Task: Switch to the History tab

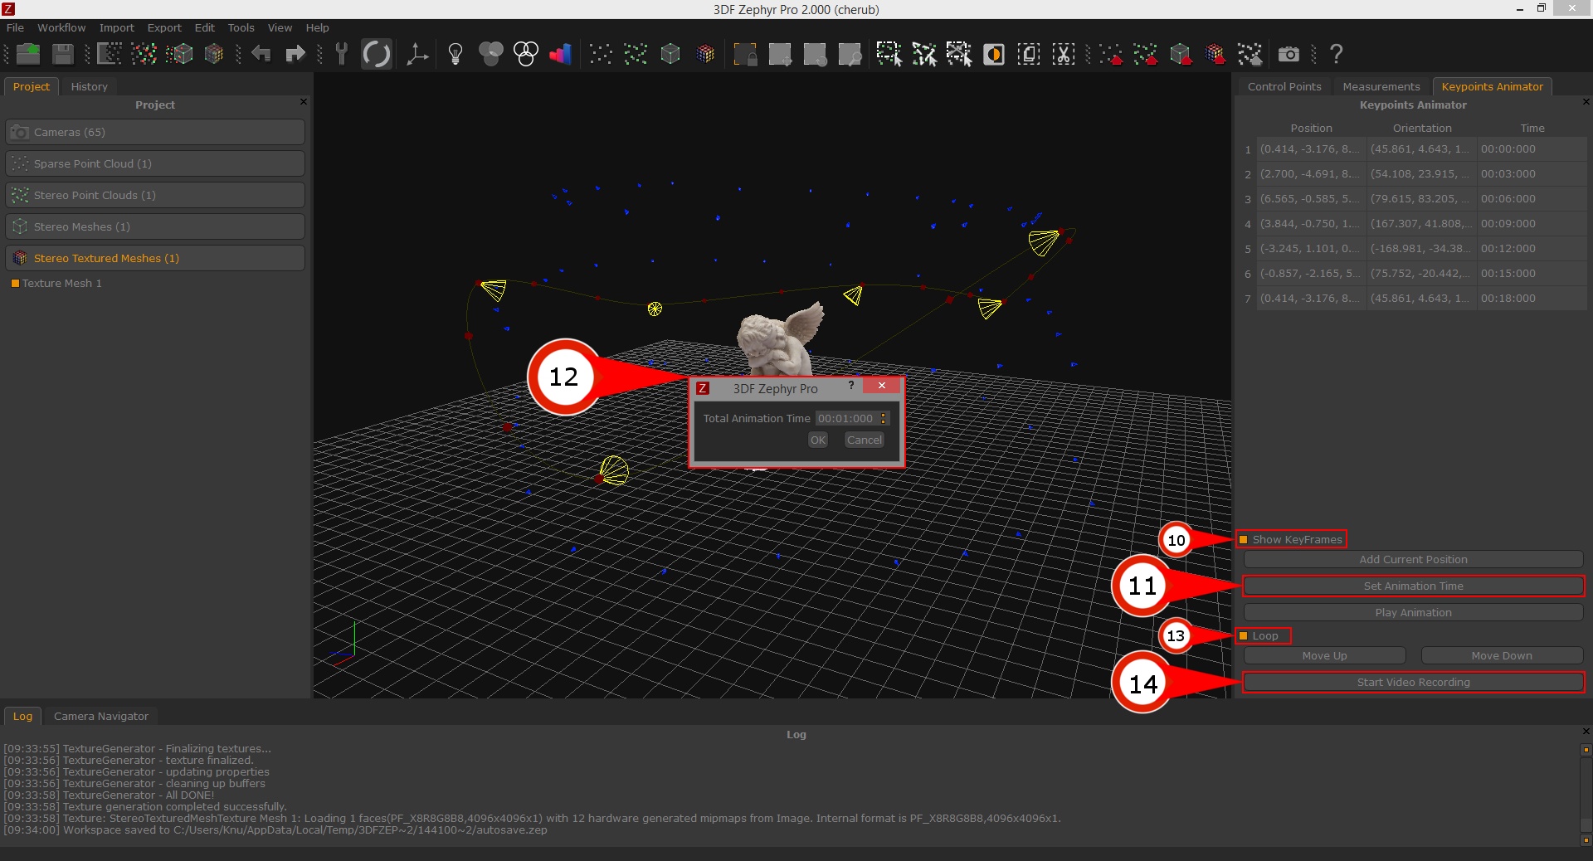Action: tap(89, 86)
